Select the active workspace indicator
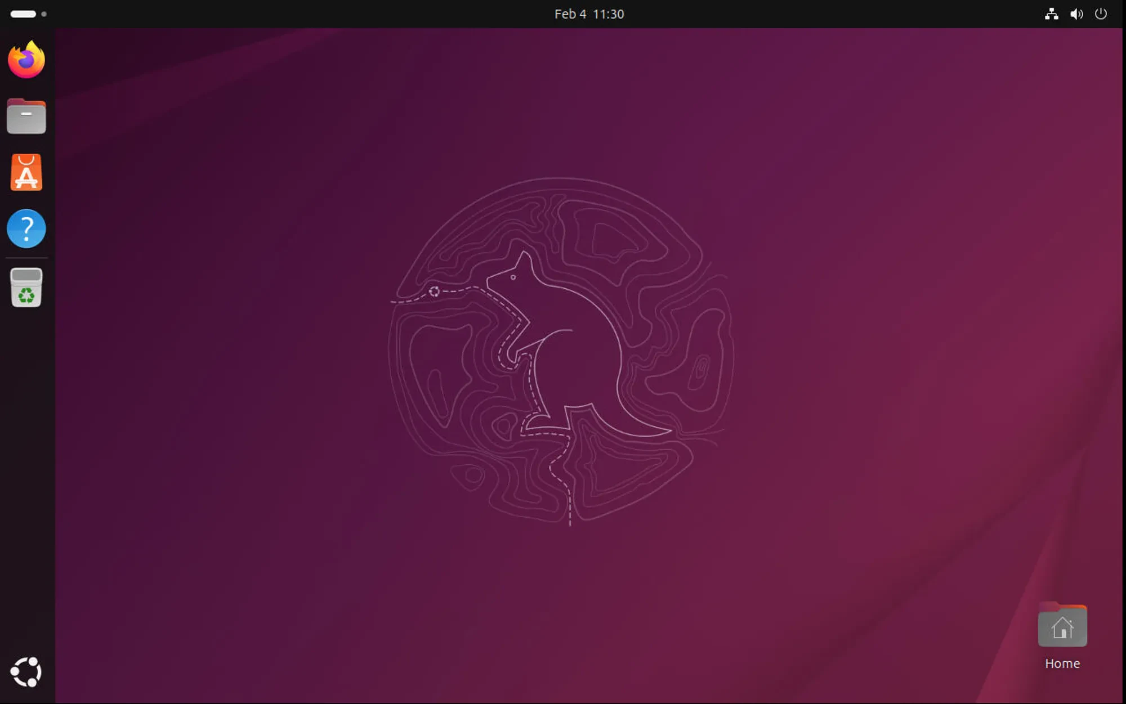The width and height of the screenshot is (1126, 704). (x=23, y=14)
